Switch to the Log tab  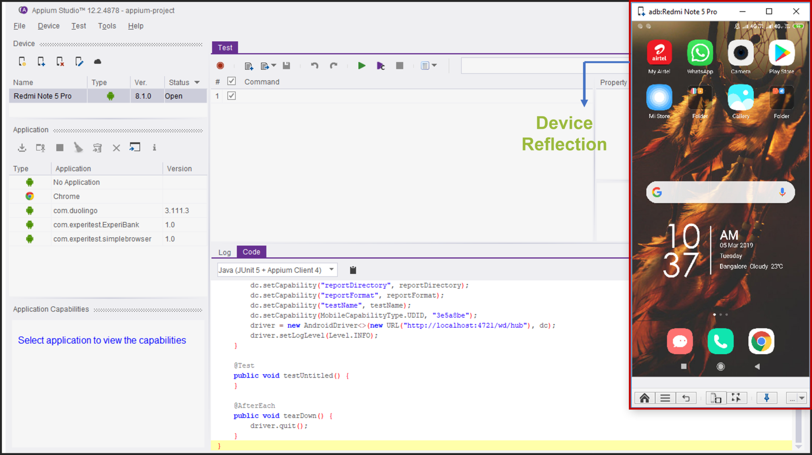[x=224, y=252]
